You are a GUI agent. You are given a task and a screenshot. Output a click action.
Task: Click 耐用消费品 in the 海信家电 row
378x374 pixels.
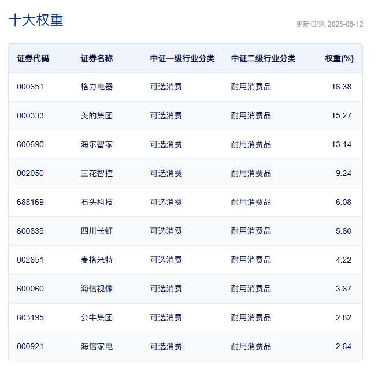[x=251, y=346]
